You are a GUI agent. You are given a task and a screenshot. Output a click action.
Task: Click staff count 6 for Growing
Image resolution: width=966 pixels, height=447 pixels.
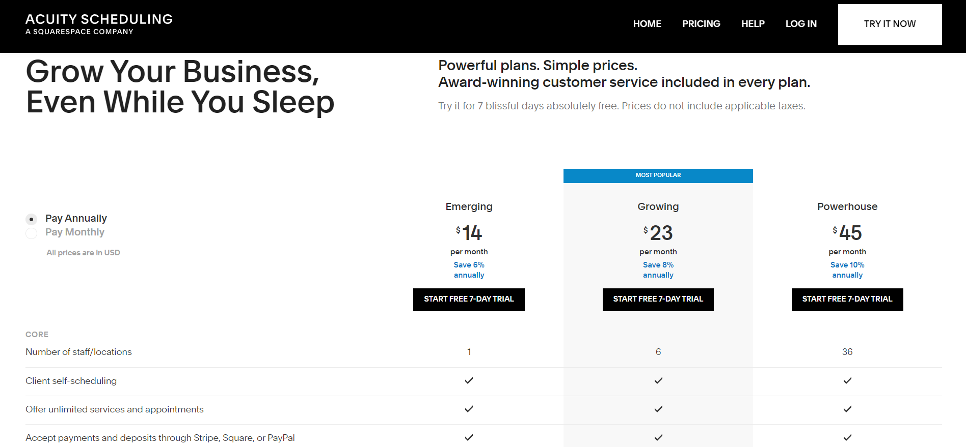click(658, 352)
